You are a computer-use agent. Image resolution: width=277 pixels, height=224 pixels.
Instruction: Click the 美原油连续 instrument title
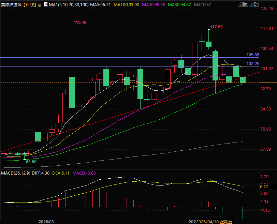[12, 5]
